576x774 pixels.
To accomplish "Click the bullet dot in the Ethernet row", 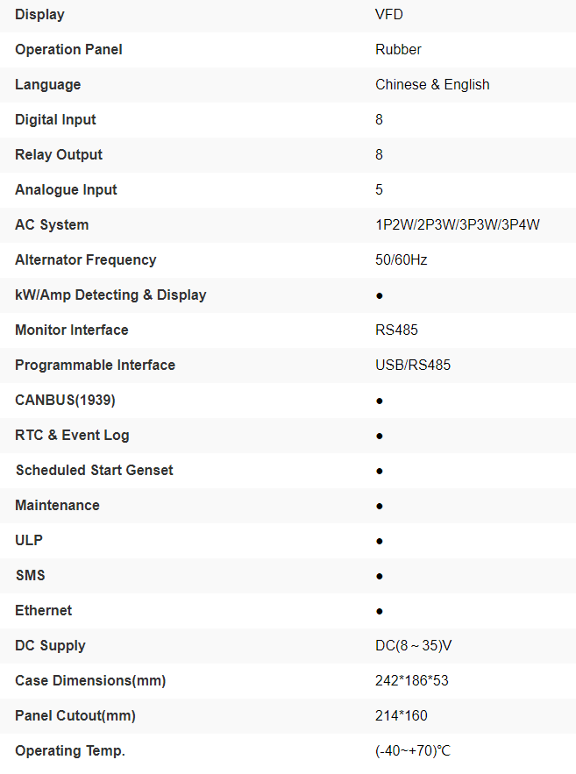I will (380, 611).
